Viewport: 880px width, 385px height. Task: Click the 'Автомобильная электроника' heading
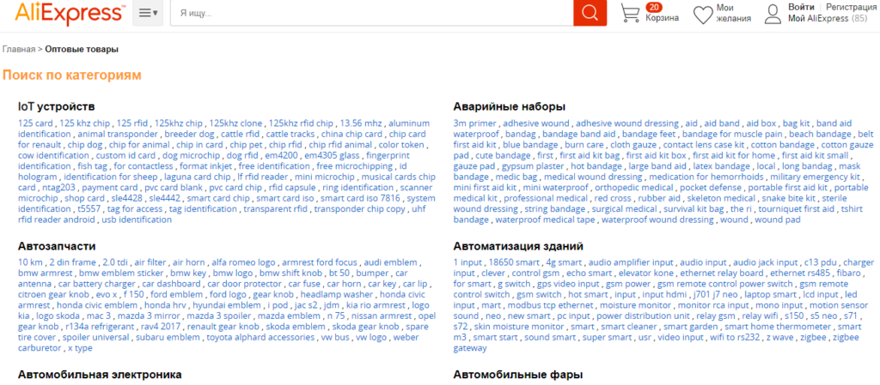[x=100, y=375]
